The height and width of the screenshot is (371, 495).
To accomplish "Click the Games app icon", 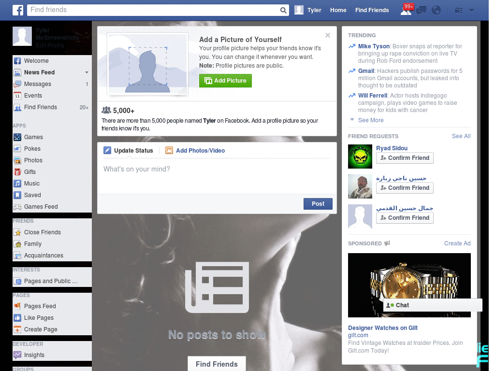I will (x=17, y=137).
